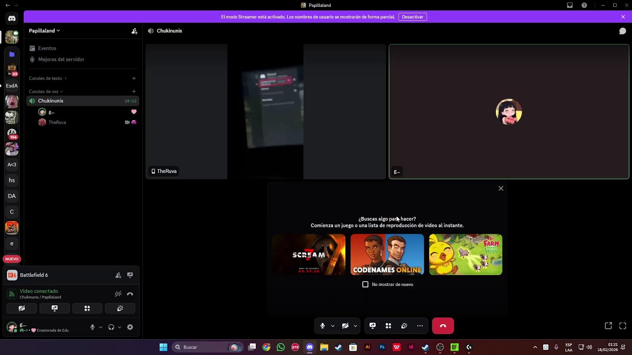The width and height of the screenshot is (632, 355).
Task: Close the activity suggestions panel
Action: (501, 188)
